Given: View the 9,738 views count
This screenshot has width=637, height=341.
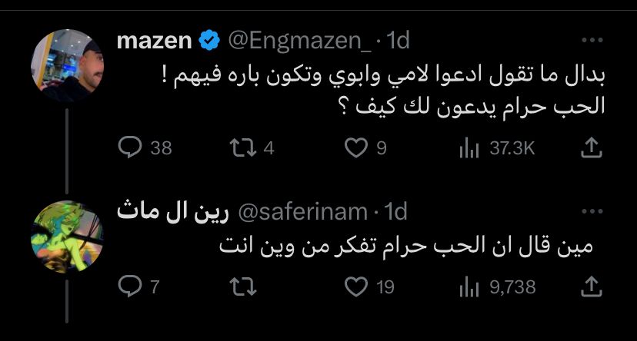Looking at the screenshot, I should coord(467,287).
